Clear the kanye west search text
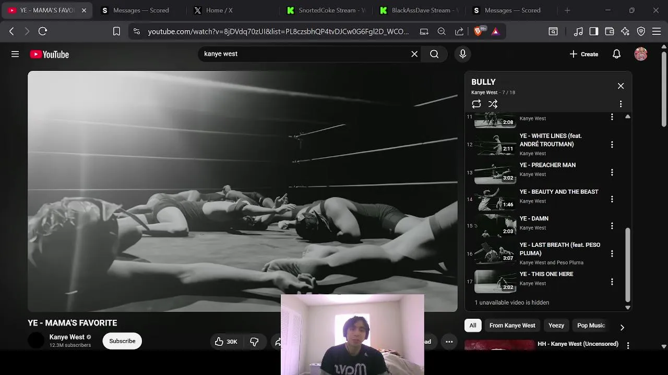 (x=414, y=54)
